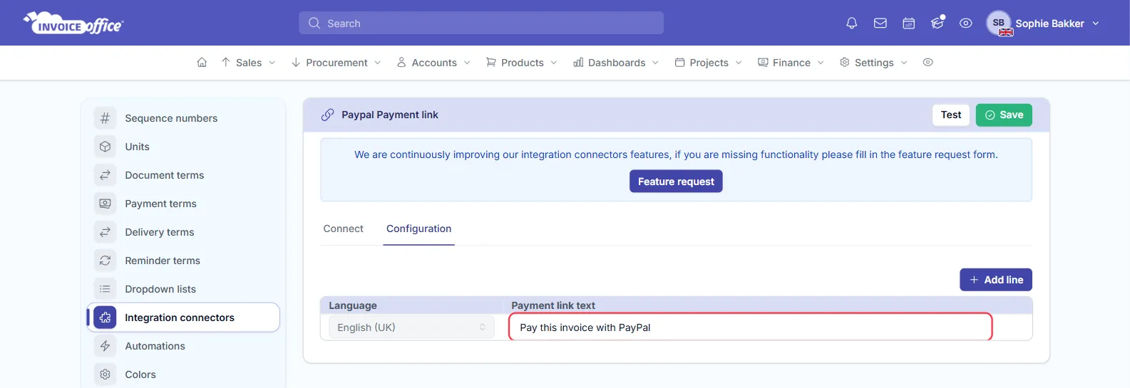Image resolution: width=1130 pixels, height=388 pixels.
Task: Open Sophie Bakker account dropdown chevron
Action: click(x=1096, y=23)
